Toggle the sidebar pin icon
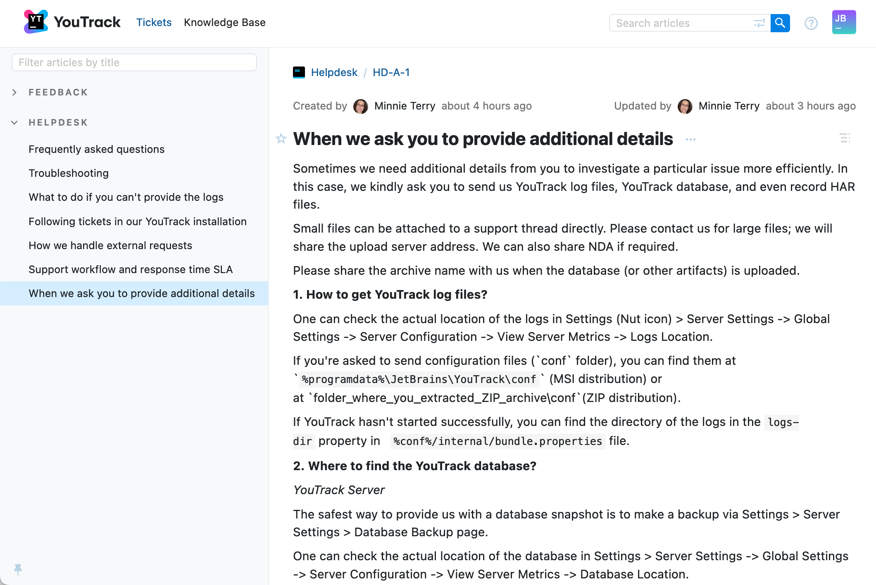 tap(18, 569)
